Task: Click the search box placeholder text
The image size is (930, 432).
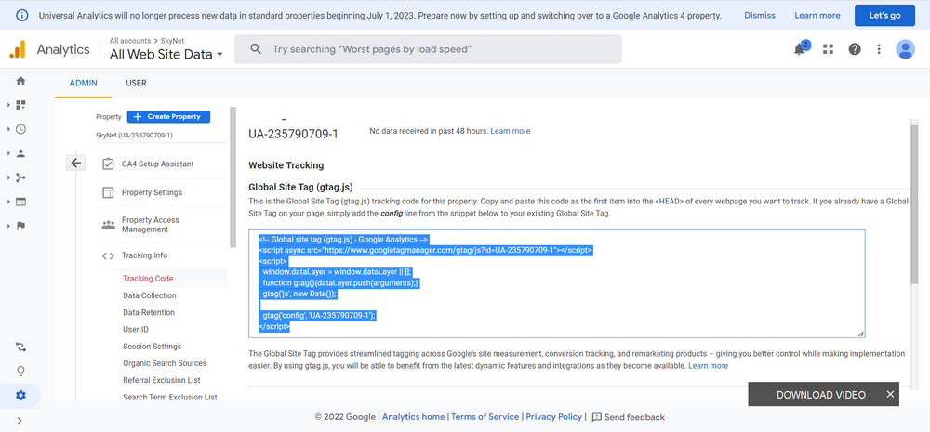Action: tap(372, 49)
